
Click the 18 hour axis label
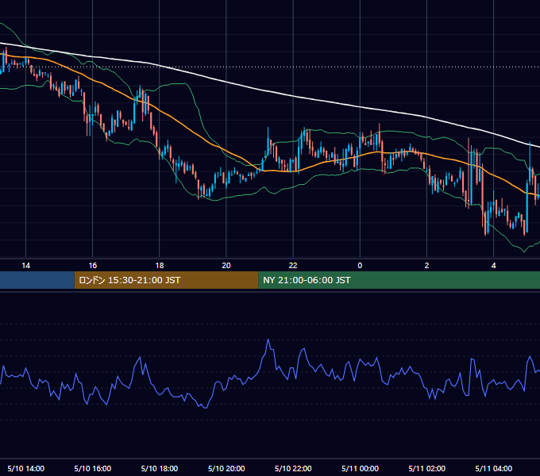(160, 266)
